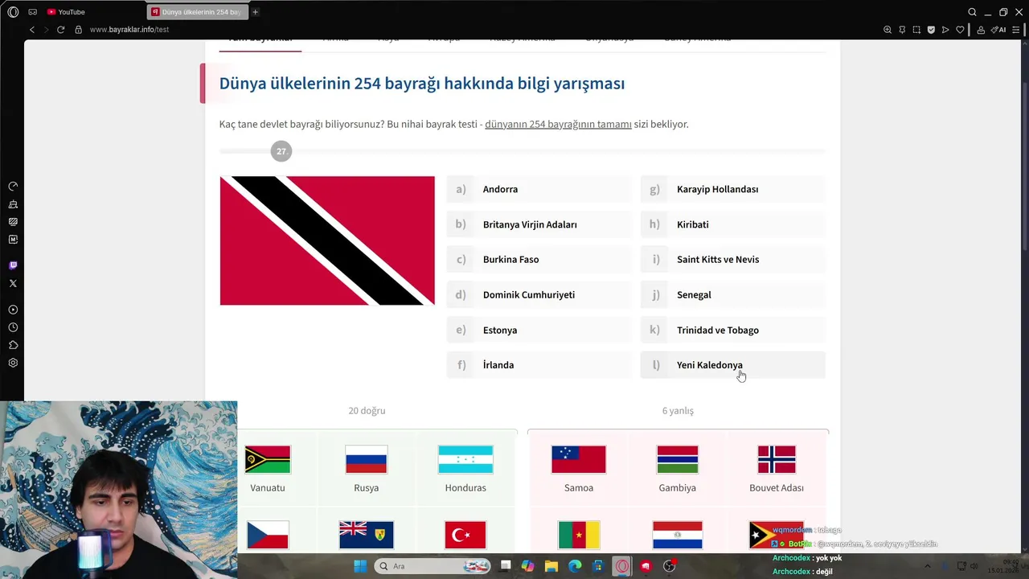1029x579 pixels.
Task: Click the taskbar Ara search box
Action: click(x=433, y=566)
